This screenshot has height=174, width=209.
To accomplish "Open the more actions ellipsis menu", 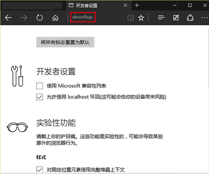I will coord(204,18).
